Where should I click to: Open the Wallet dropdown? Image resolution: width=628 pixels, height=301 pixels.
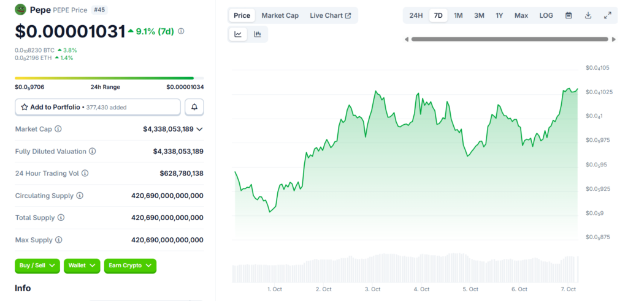pyautogui.click(x=82, y=266)
